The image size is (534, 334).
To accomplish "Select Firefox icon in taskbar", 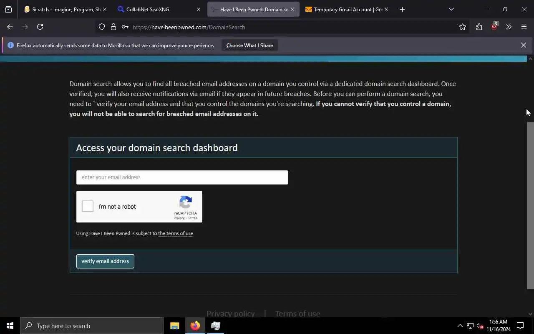I will point(195,326).
